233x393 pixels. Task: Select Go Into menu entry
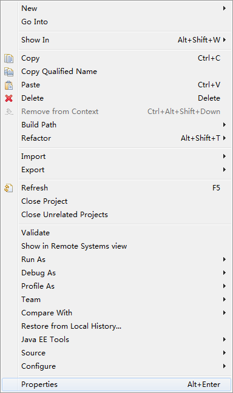pyautogui.click(x=125, y=22)
